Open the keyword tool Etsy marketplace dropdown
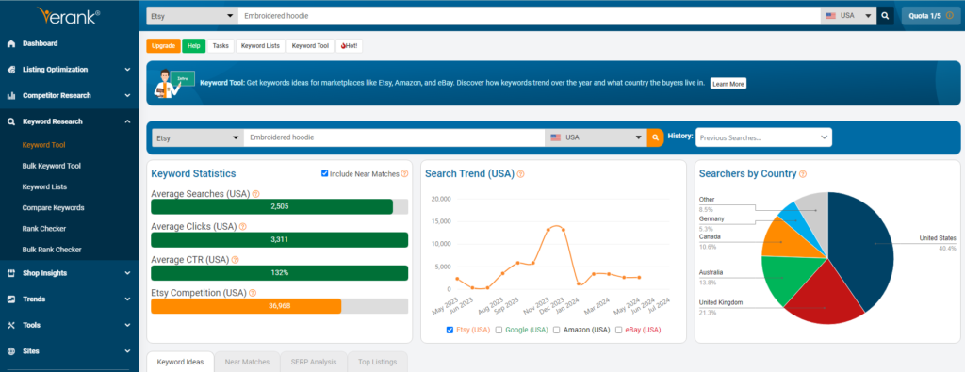The width and height of the screenshot is (965, 372). pyautogui.click(x=198, y=137)
